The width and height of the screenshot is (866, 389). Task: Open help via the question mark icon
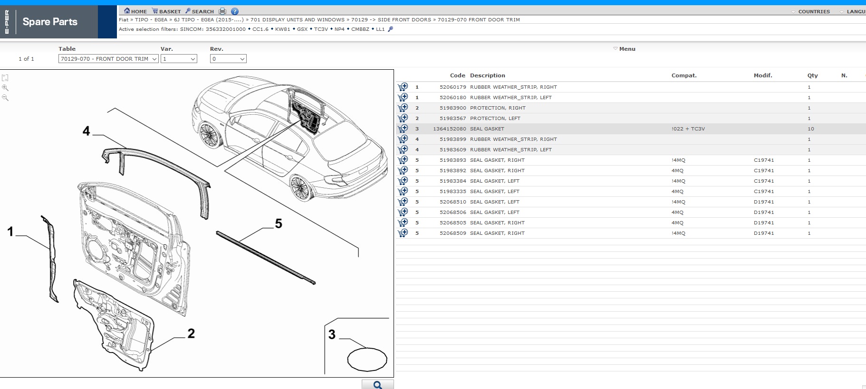[235, 11]
